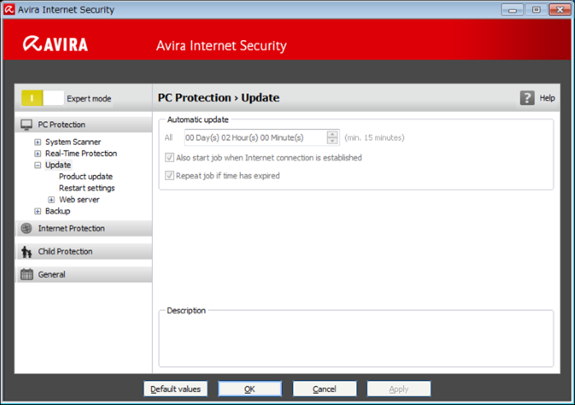The width and height of the screenshot is (575, 405).
Task: Expand the System Scanner tree node
Action: click(x=38, y=142)
